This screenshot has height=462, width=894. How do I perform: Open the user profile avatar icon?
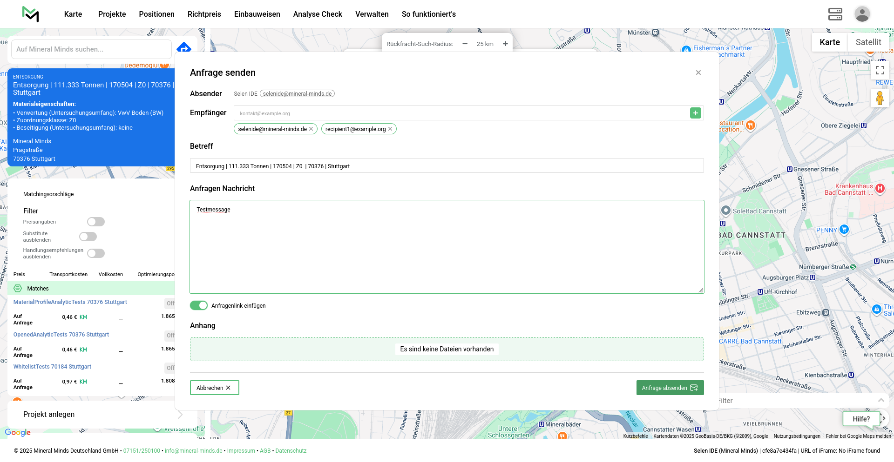862,14
